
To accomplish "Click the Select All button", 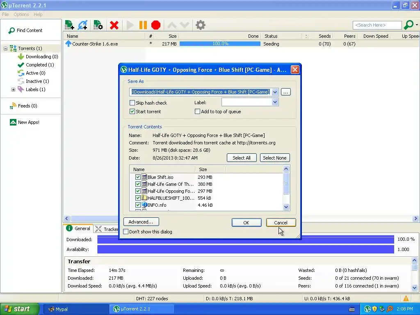I will (242, 158).
